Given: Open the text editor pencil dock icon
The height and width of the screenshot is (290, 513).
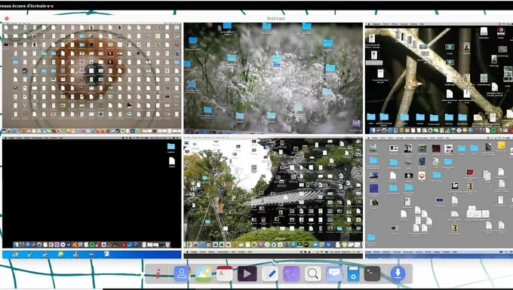Looking at the screenshot, I should tap(270, 273).
